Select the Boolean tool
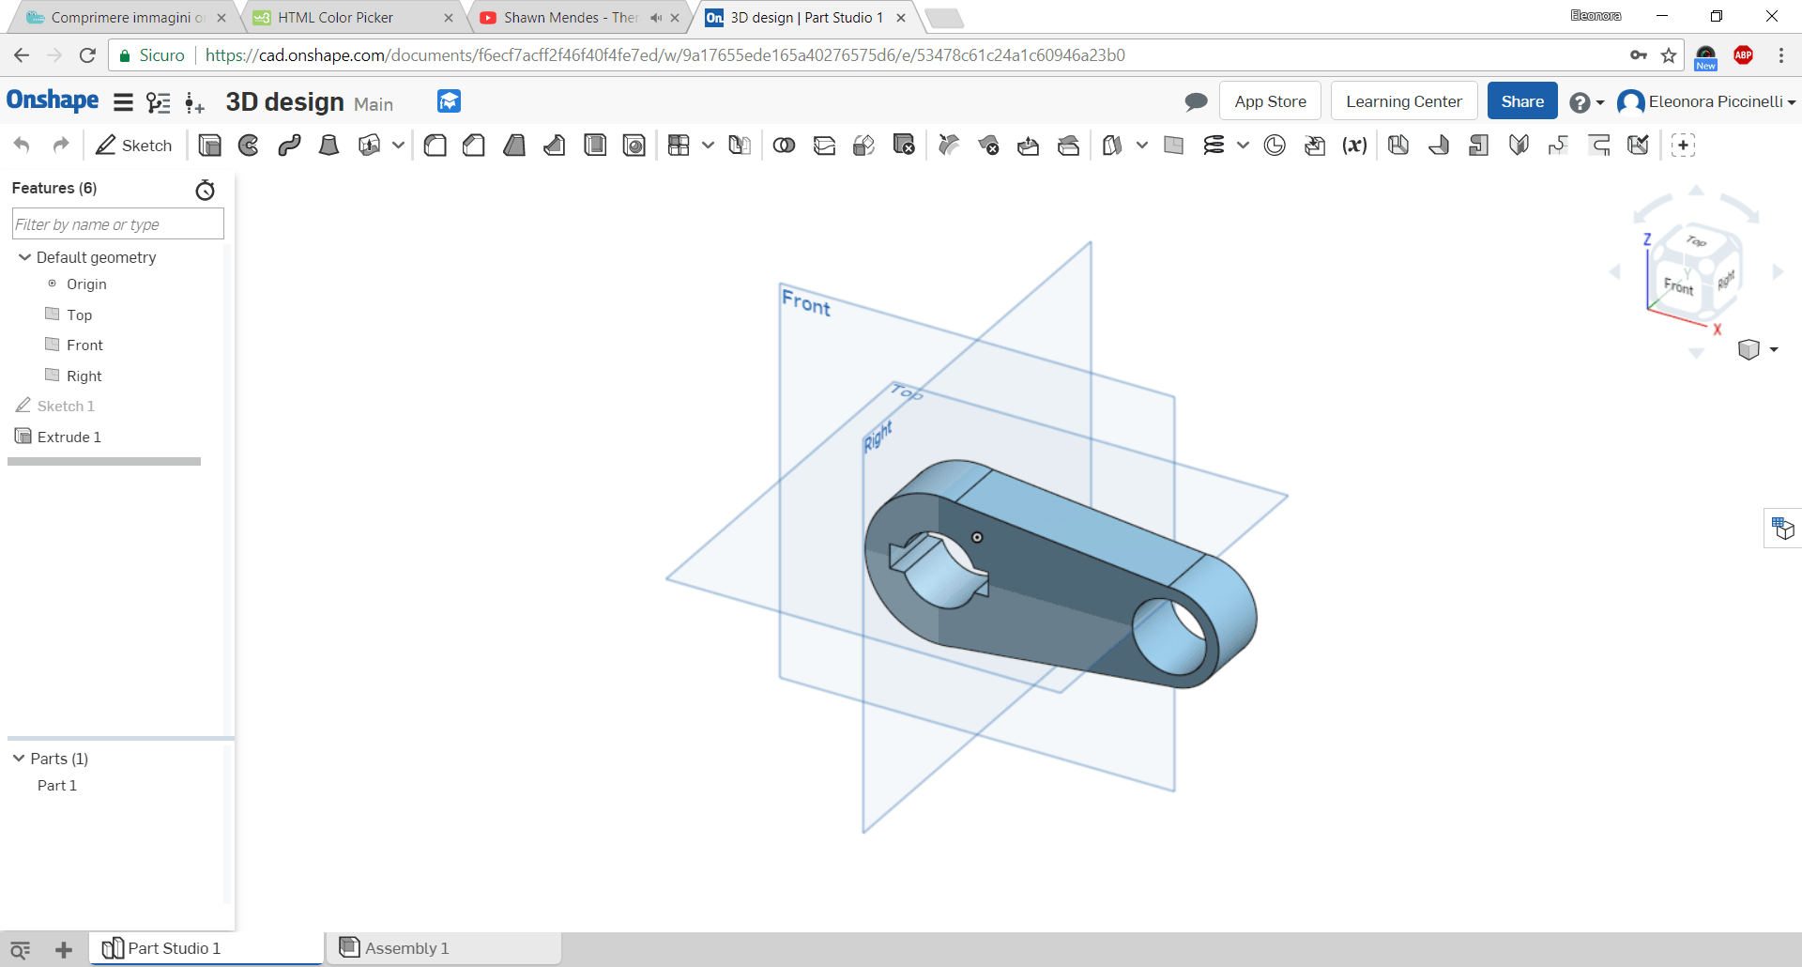Viewport: 1802px width, 967px height. (x=784, y=146)
